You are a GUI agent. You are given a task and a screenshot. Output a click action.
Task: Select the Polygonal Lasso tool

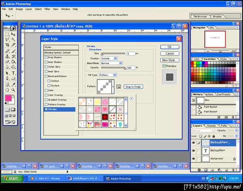click(7, 39)
